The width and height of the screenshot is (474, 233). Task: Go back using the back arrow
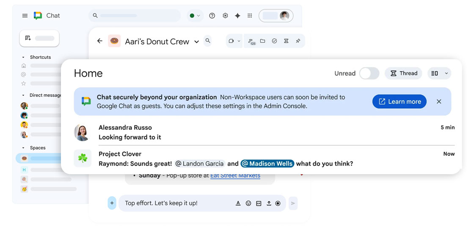click(100, 41)
